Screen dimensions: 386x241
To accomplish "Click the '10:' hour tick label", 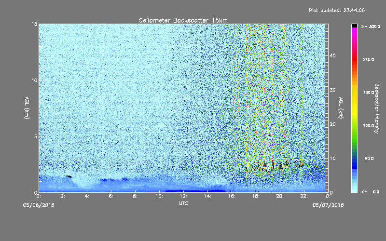I will pos(160,196).
